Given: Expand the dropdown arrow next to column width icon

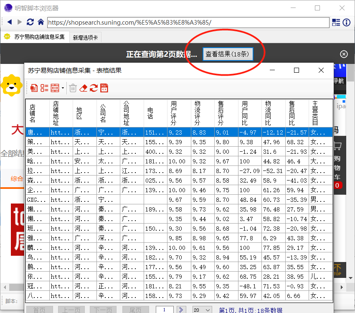Looking at the screenshot, I should 63,88.
